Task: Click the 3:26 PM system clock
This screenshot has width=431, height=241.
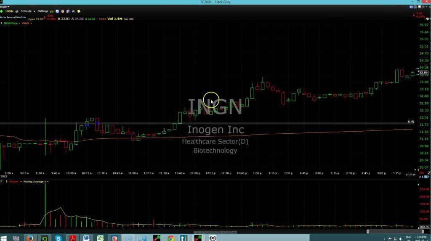Action: point(421,237)
